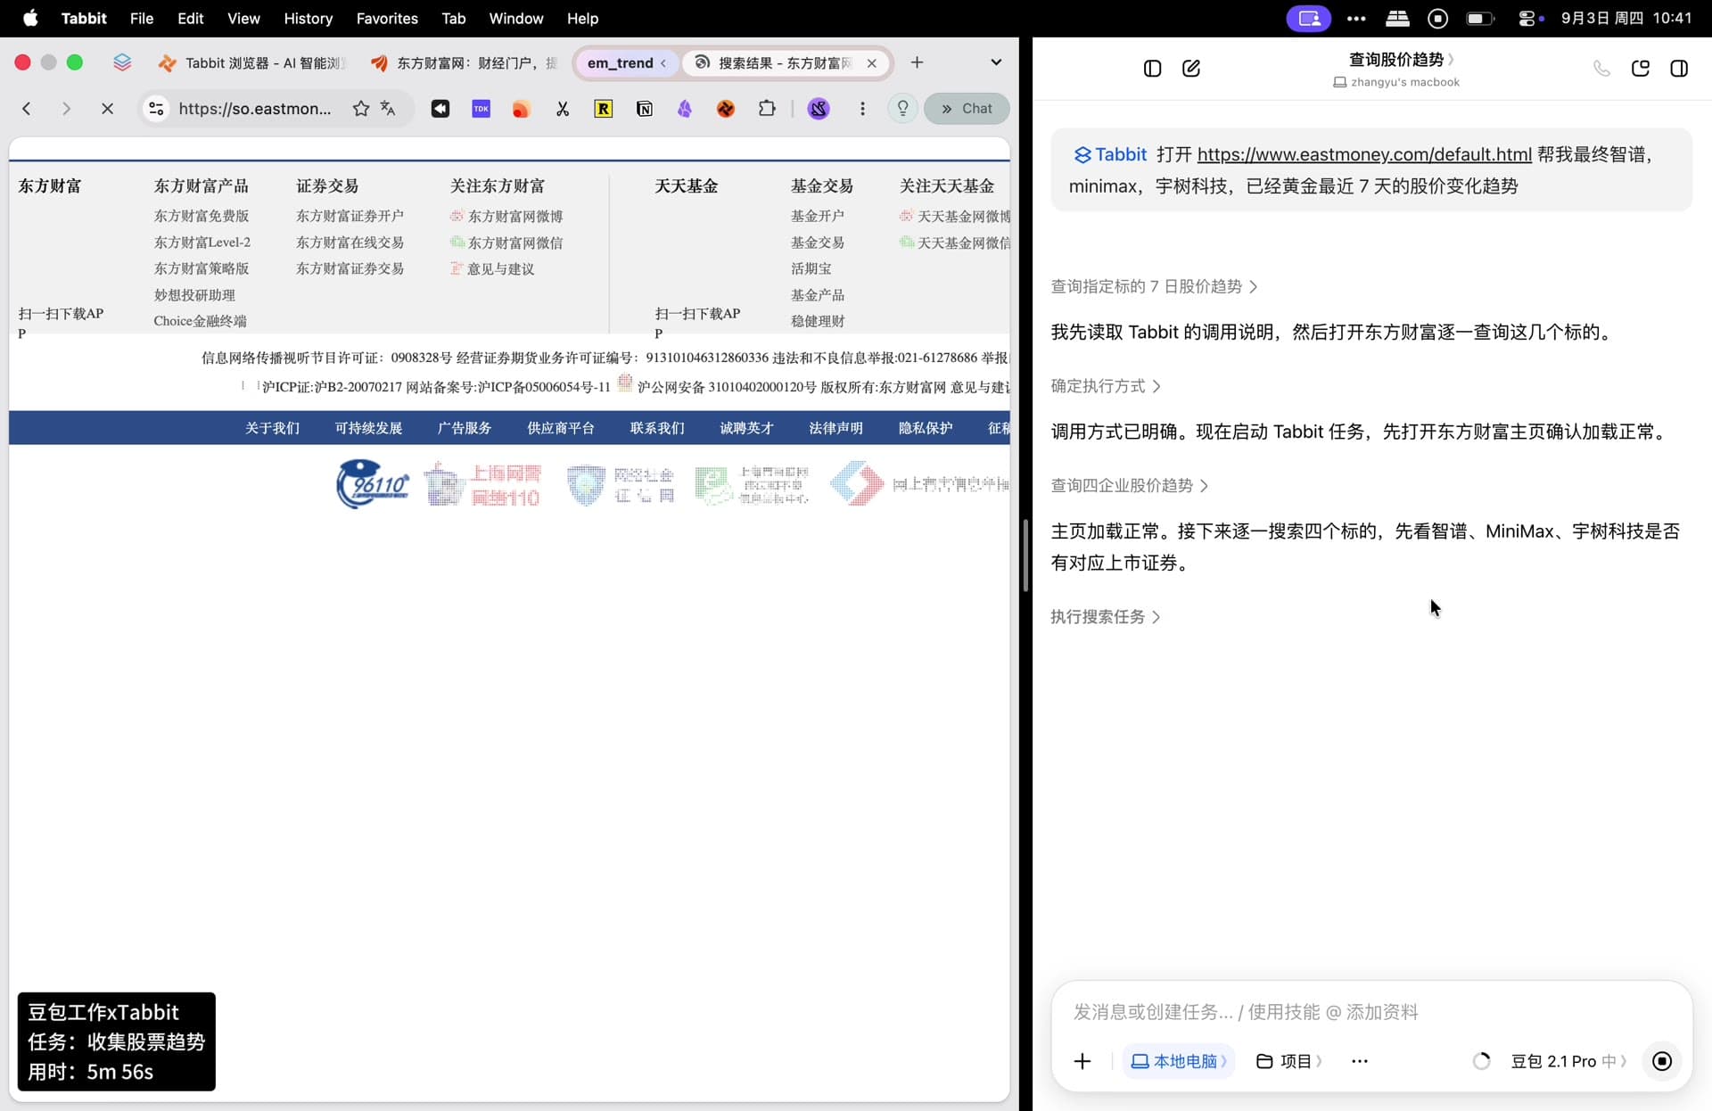Click the Tabbit workspace layers icon

click(x=122, y=62)
